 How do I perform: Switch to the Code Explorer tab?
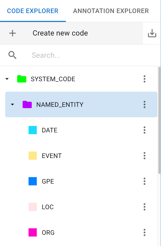point(33,11)
